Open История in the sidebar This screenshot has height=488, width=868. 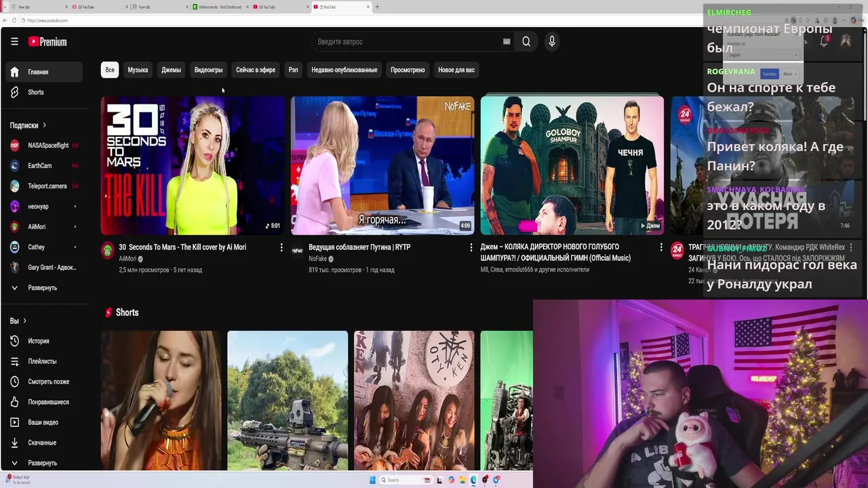click(44, 341)
